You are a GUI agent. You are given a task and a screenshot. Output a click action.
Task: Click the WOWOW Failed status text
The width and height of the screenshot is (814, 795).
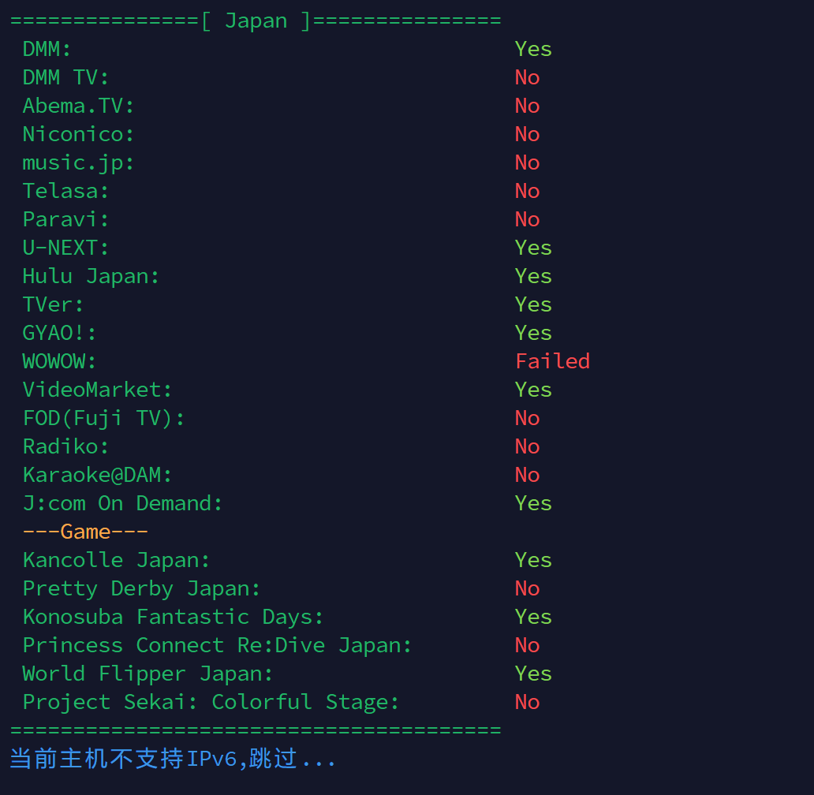click(x=552, y=361)
